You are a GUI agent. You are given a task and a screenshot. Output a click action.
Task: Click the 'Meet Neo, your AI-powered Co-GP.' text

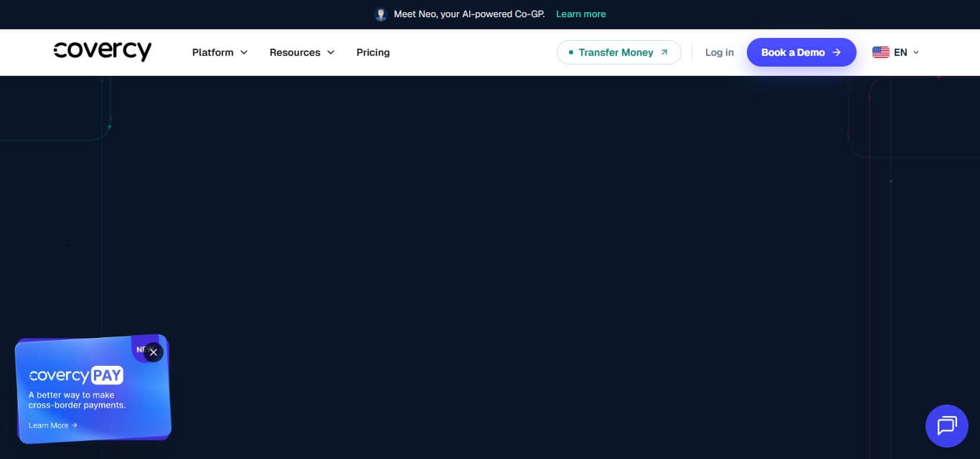(469, 14)
